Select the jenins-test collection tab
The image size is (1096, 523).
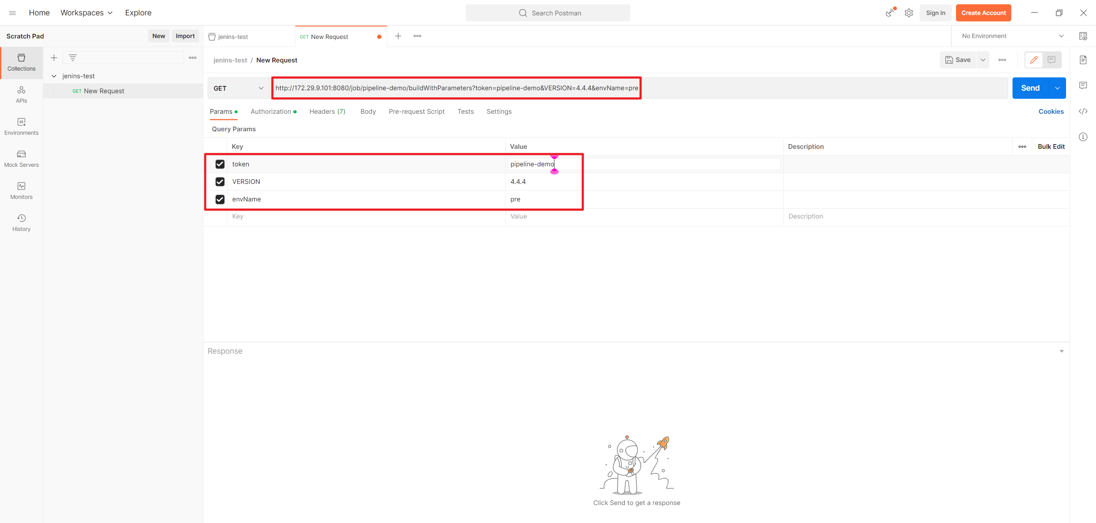click(x=249, y=37)
